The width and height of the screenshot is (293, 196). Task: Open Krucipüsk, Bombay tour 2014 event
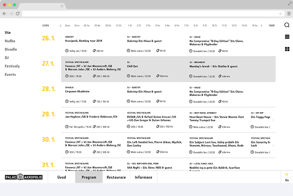[x=84, y=41]
